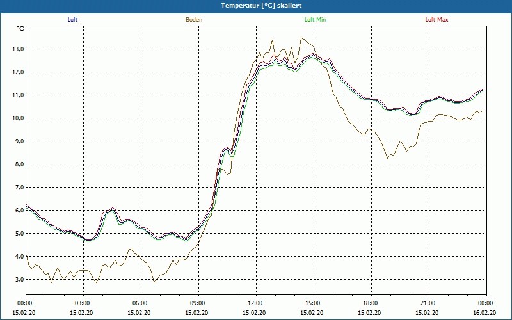Viewport: 512px width, 320px height.
Task: Click the '9,0' y-axis label
Action: [x=19, y=141]
